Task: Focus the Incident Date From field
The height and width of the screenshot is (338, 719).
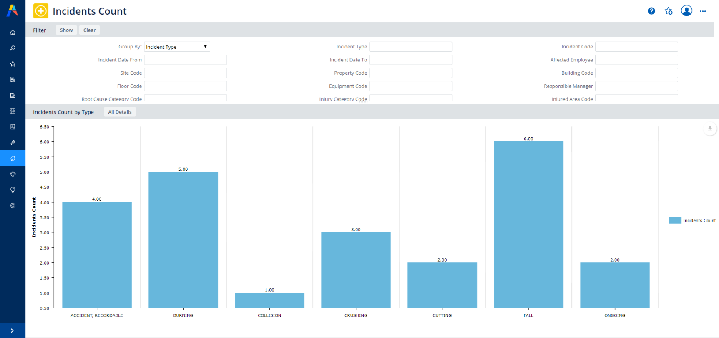Action: [x=186, y=60]
